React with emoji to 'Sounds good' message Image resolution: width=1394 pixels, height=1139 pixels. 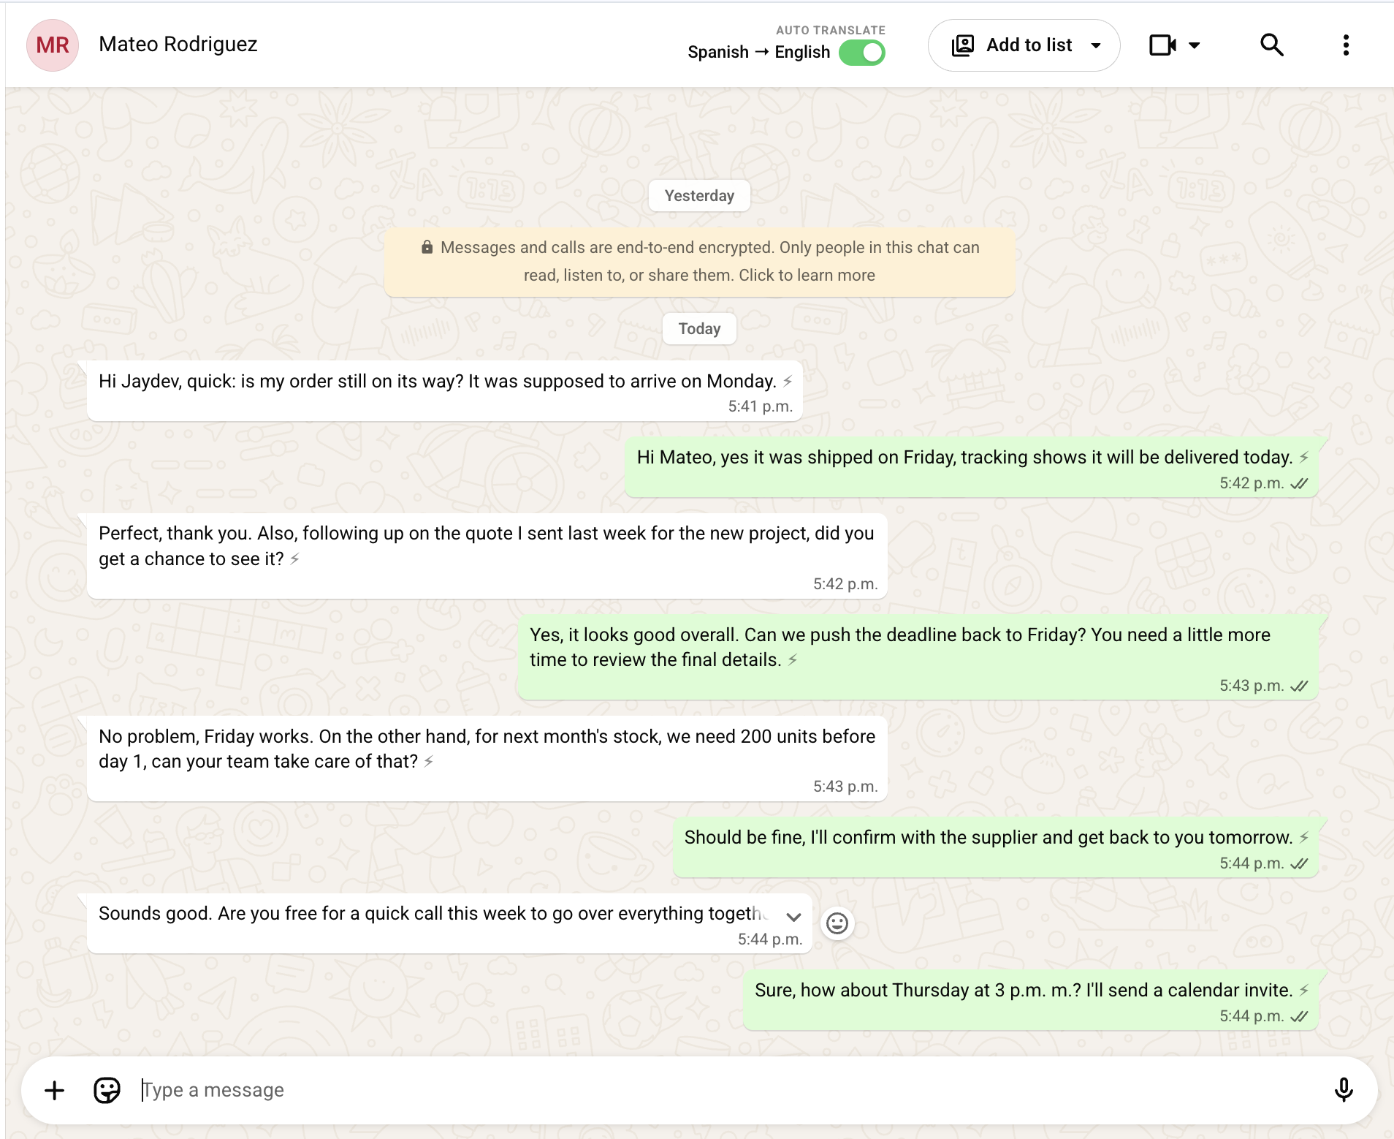tap(837, 923)
